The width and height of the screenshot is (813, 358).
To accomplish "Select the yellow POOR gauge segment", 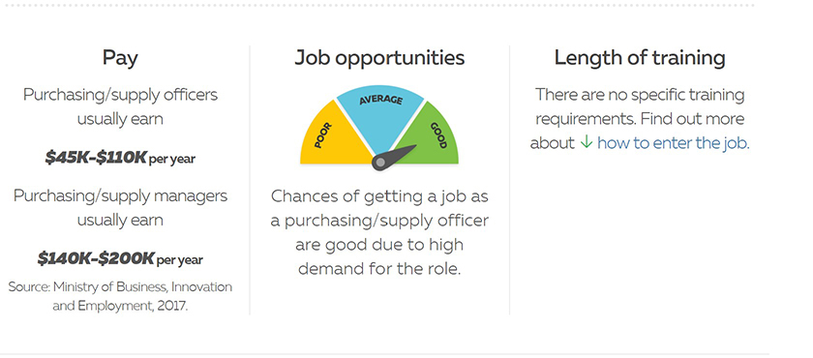I will [x=335, y=134].
